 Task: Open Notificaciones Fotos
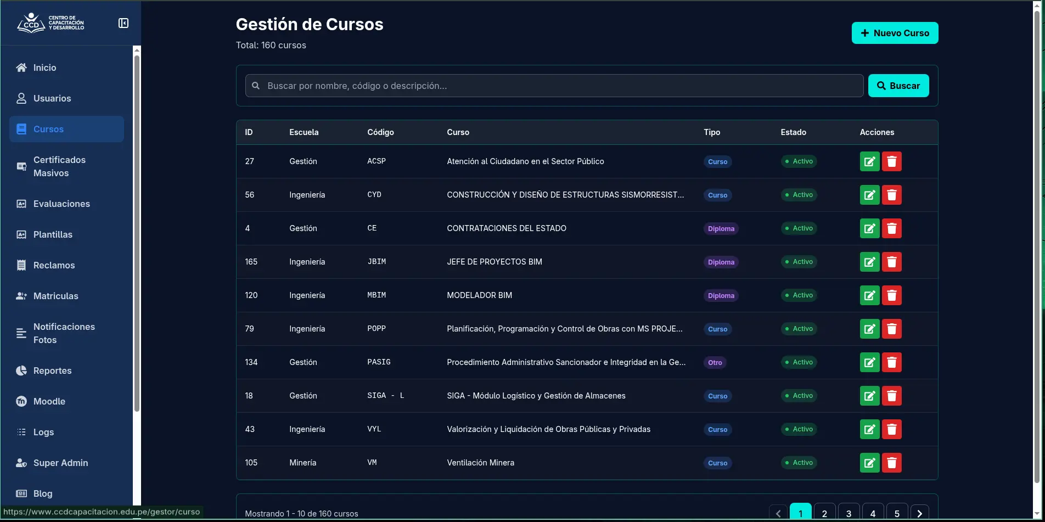(x=66, y=333)
